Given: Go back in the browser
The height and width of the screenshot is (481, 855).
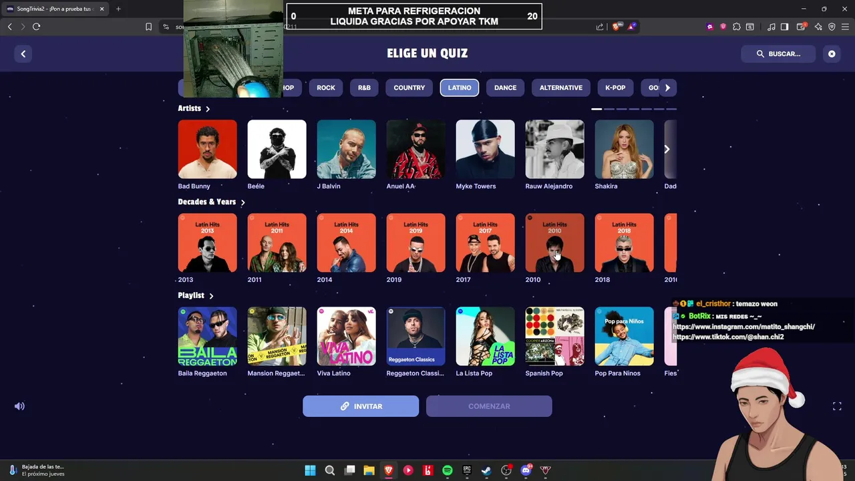Looking at the screenshot, I should (9, 27).
